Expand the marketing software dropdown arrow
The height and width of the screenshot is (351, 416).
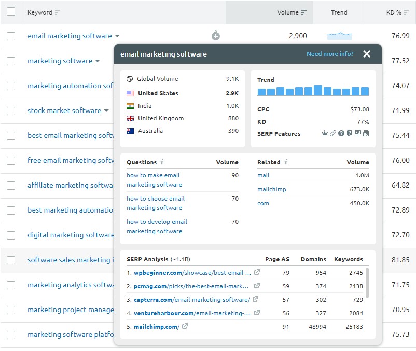click(98, 61)
